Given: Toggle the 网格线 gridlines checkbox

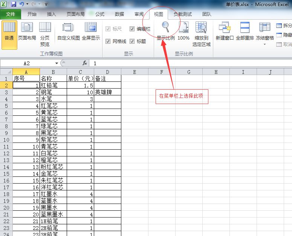Looking at the screenshot, I should coord(108,41).
